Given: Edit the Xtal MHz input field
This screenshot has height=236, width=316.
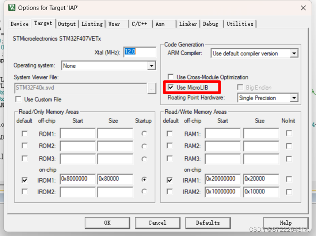Looking at the screenshot, I should coord(139,52).
